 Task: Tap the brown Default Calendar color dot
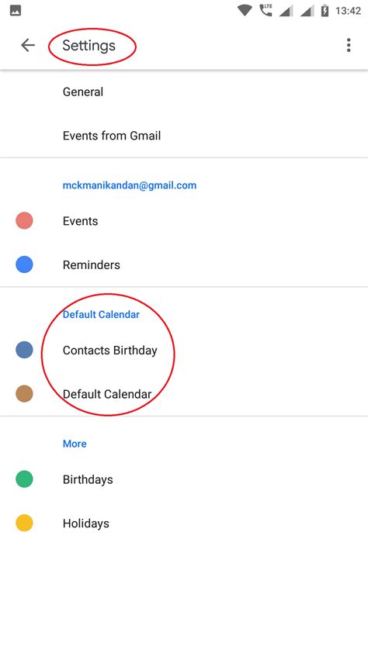coord(24,393)
